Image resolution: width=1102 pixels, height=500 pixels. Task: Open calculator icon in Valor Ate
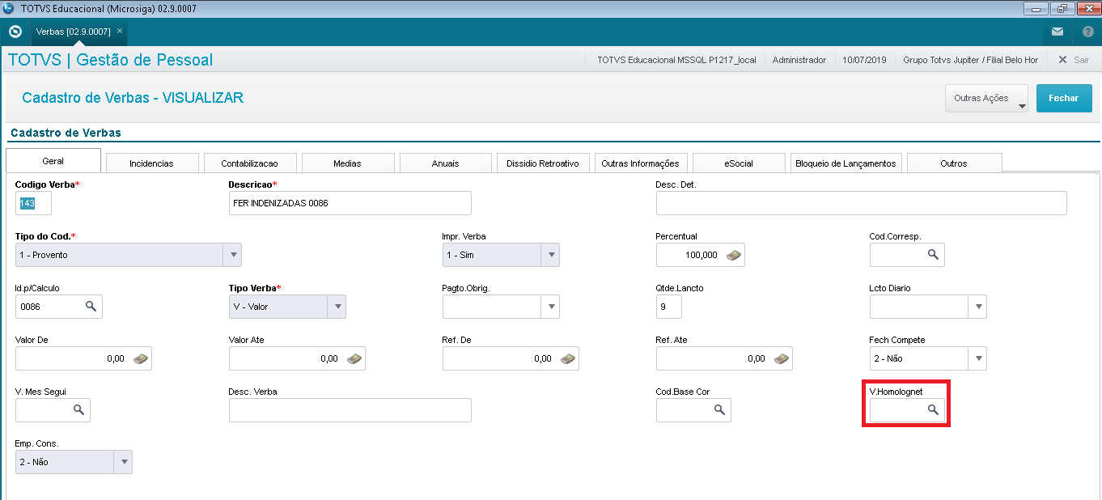(x=354, y=358)
